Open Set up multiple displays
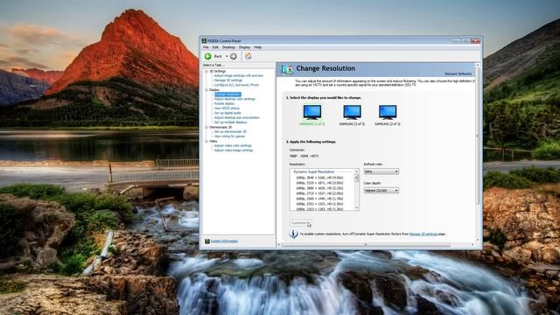The image size is (560, 315). point(230,122)
